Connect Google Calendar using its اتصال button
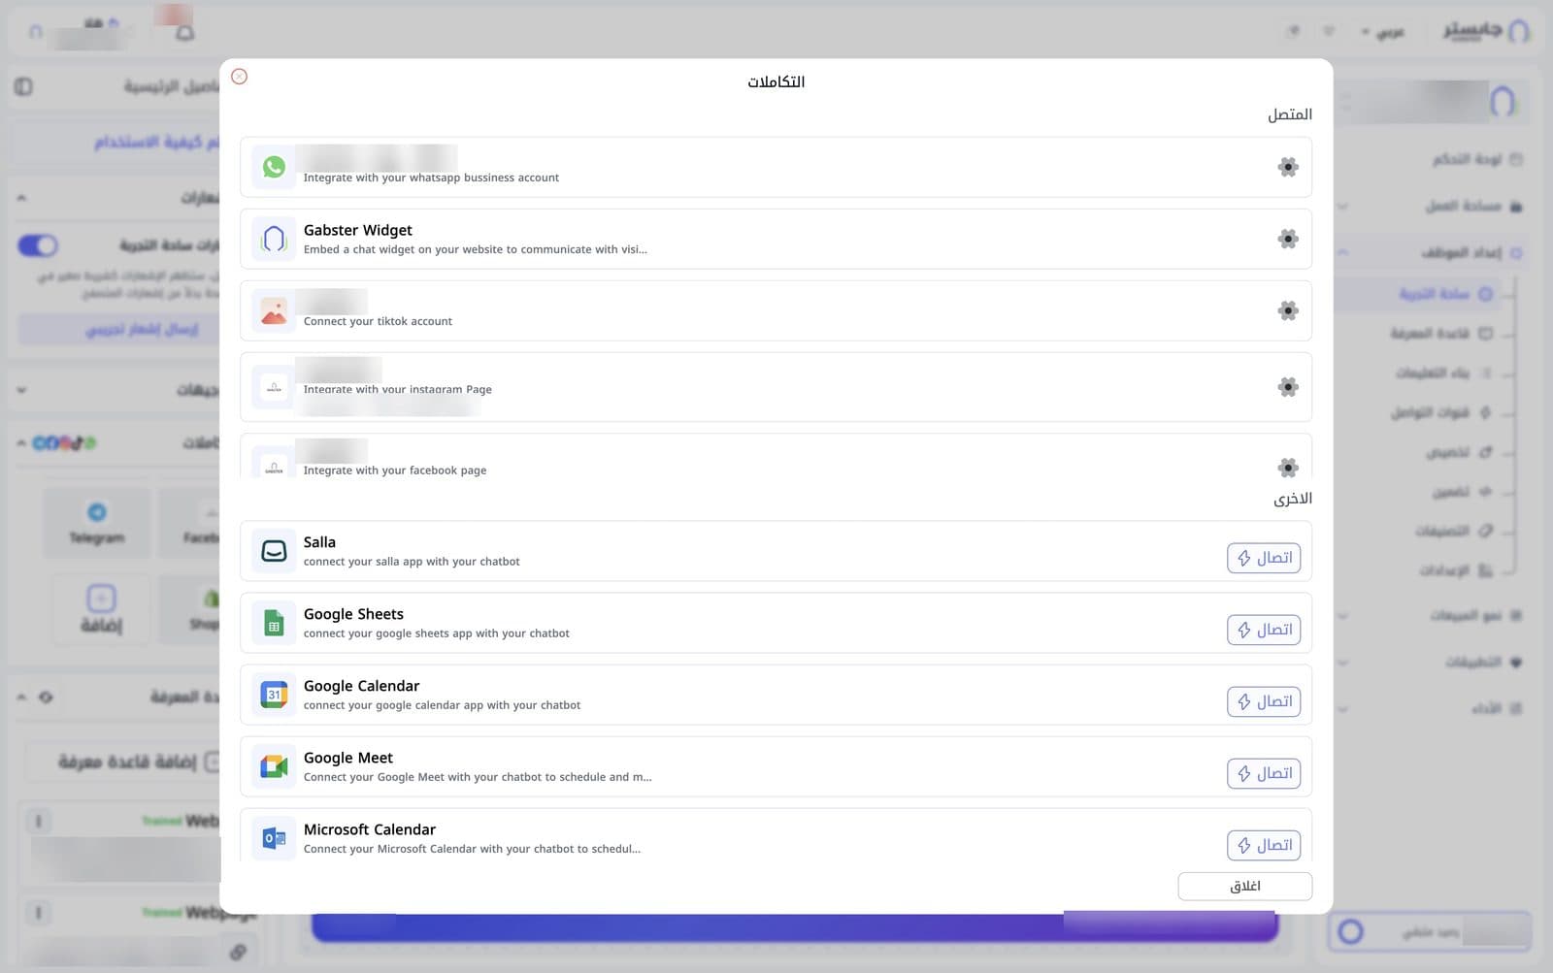The height and width of the screenshot is (973, 1553). pyautogui.click(x=1264, y=701)
